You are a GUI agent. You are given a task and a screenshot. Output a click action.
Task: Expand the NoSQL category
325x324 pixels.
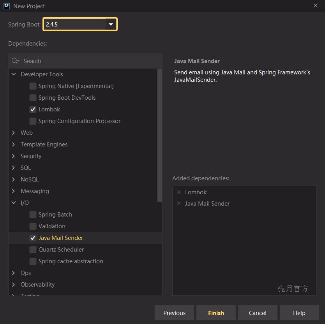point(14,180)
